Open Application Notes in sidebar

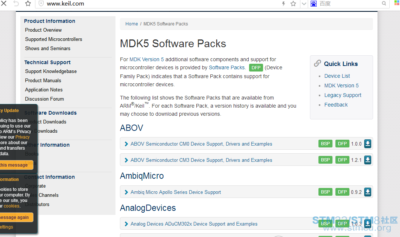point(44,90)
